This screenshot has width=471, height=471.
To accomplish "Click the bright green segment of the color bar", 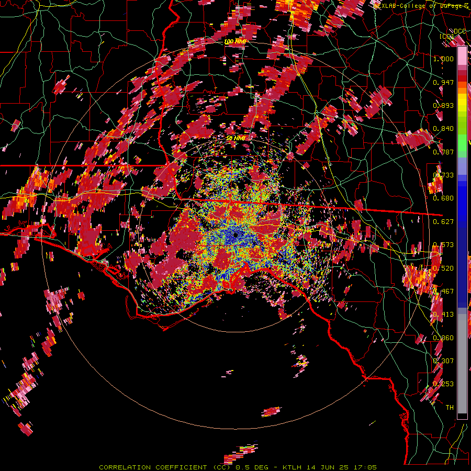I will [x=462, y=143].
